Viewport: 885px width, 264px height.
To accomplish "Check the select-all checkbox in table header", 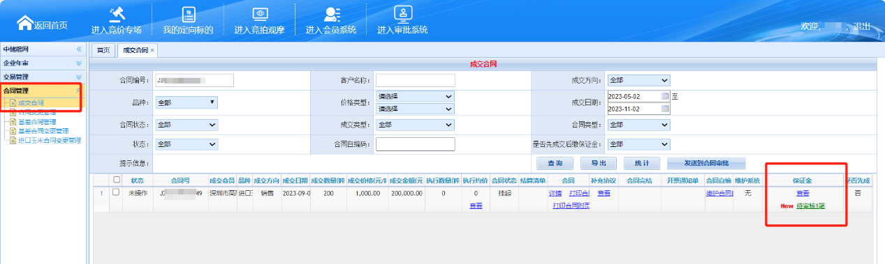I will [117, 180].
